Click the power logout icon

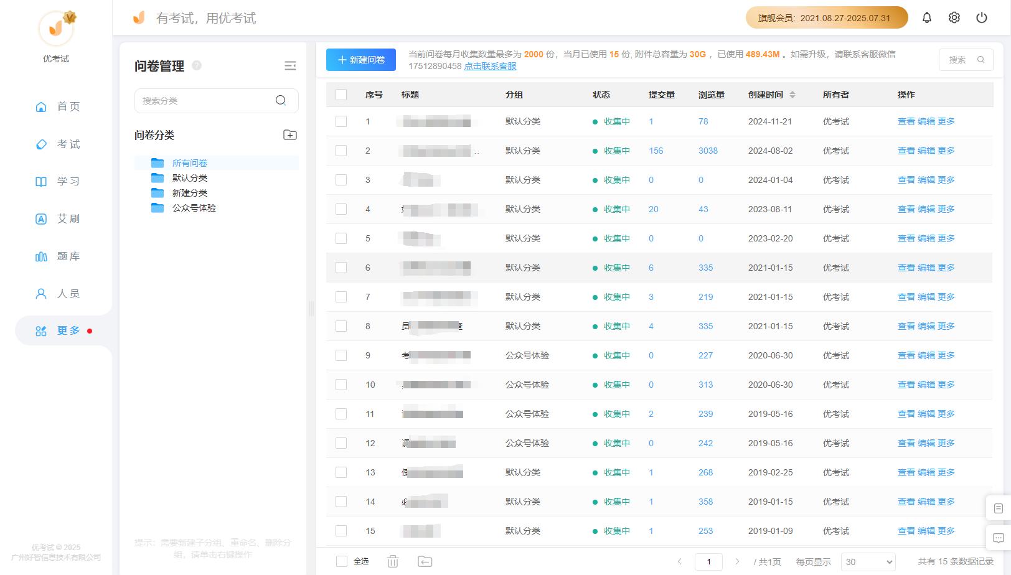tap(982, 17)
